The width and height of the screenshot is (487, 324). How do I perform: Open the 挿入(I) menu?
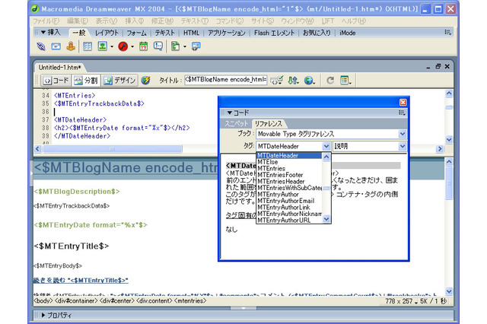[135, 21]
